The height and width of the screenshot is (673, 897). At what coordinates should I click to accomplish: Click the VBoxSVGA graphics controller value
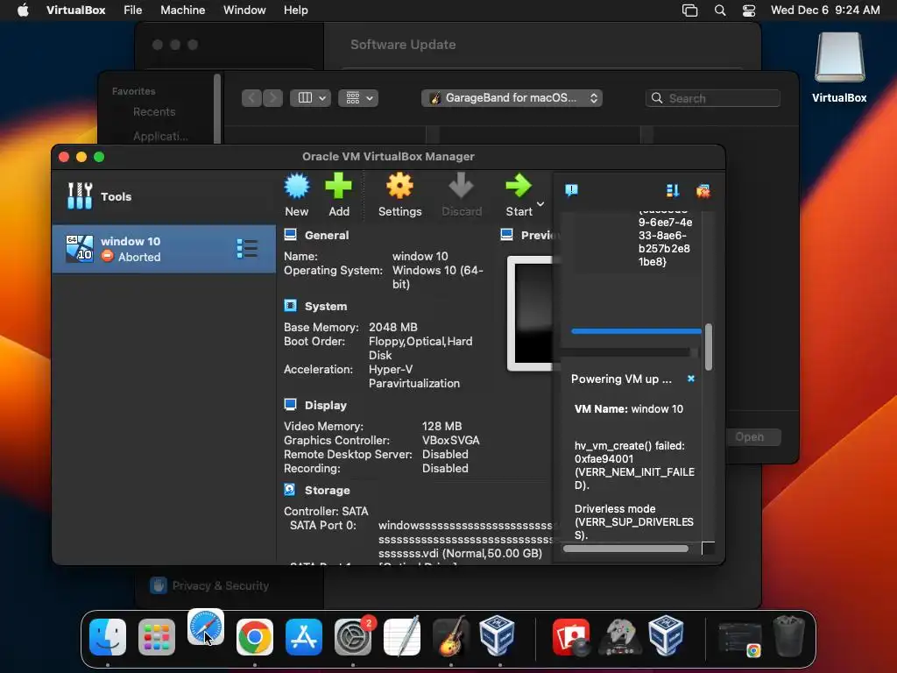tap(451, 440)
